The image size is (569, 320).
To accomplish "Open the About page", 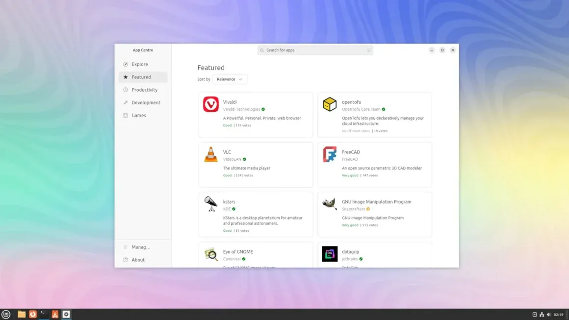I will (143, 260).
